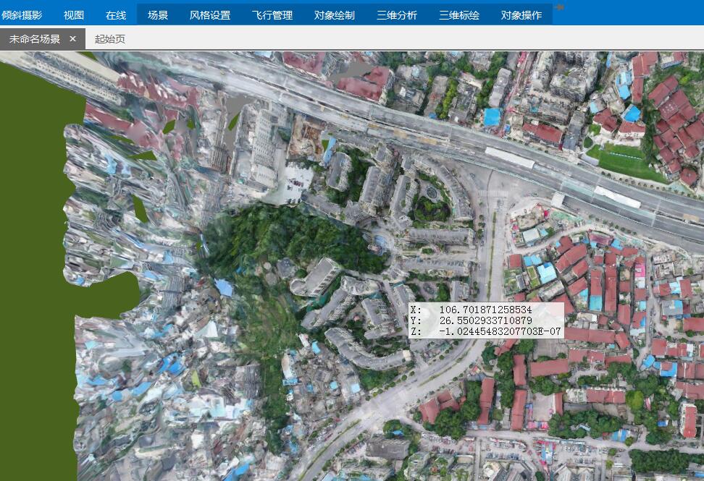
Task: Open the 三维分析 ribbon tab
Action: [397, 15]
